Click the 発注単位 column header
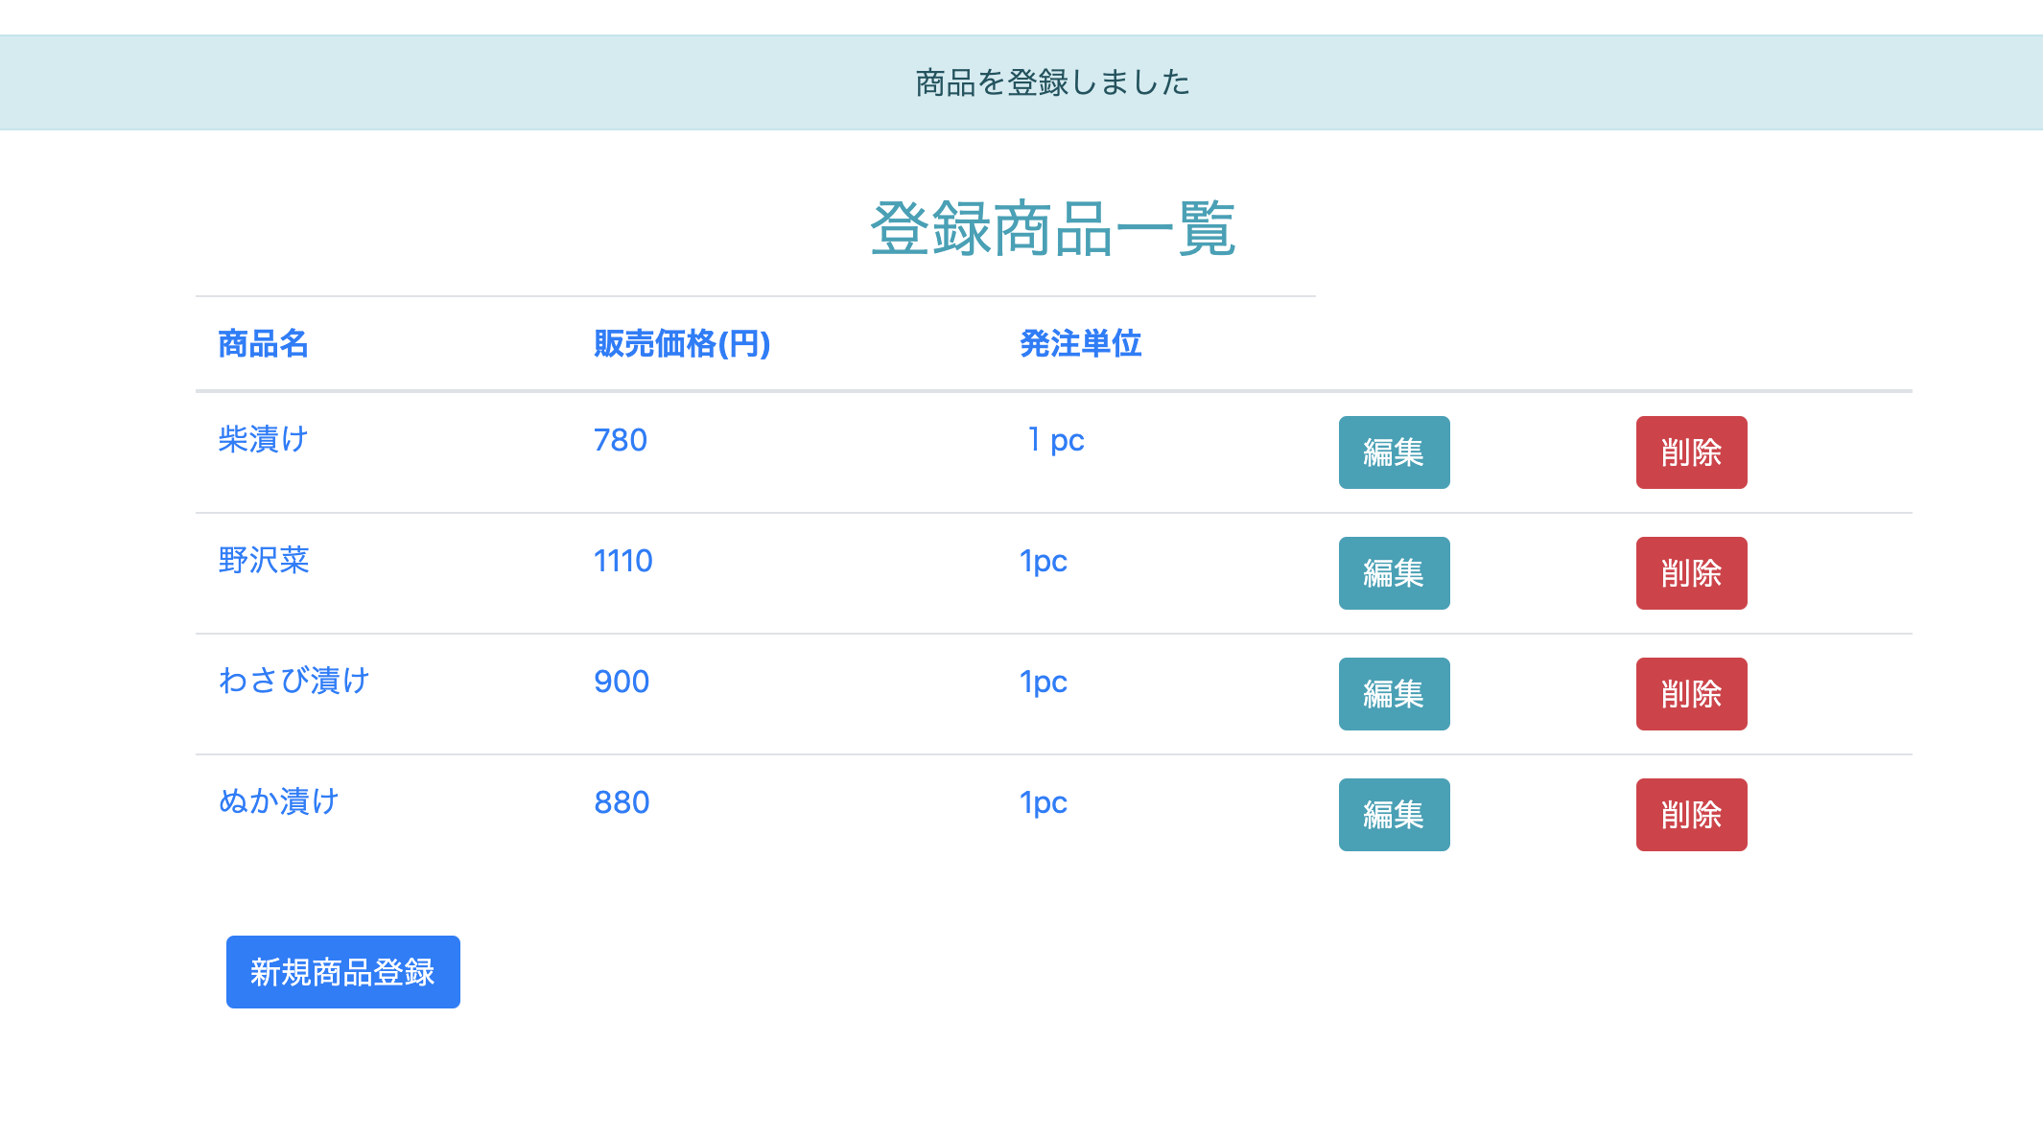The image size is (2043, 1135). (1080, 344)
